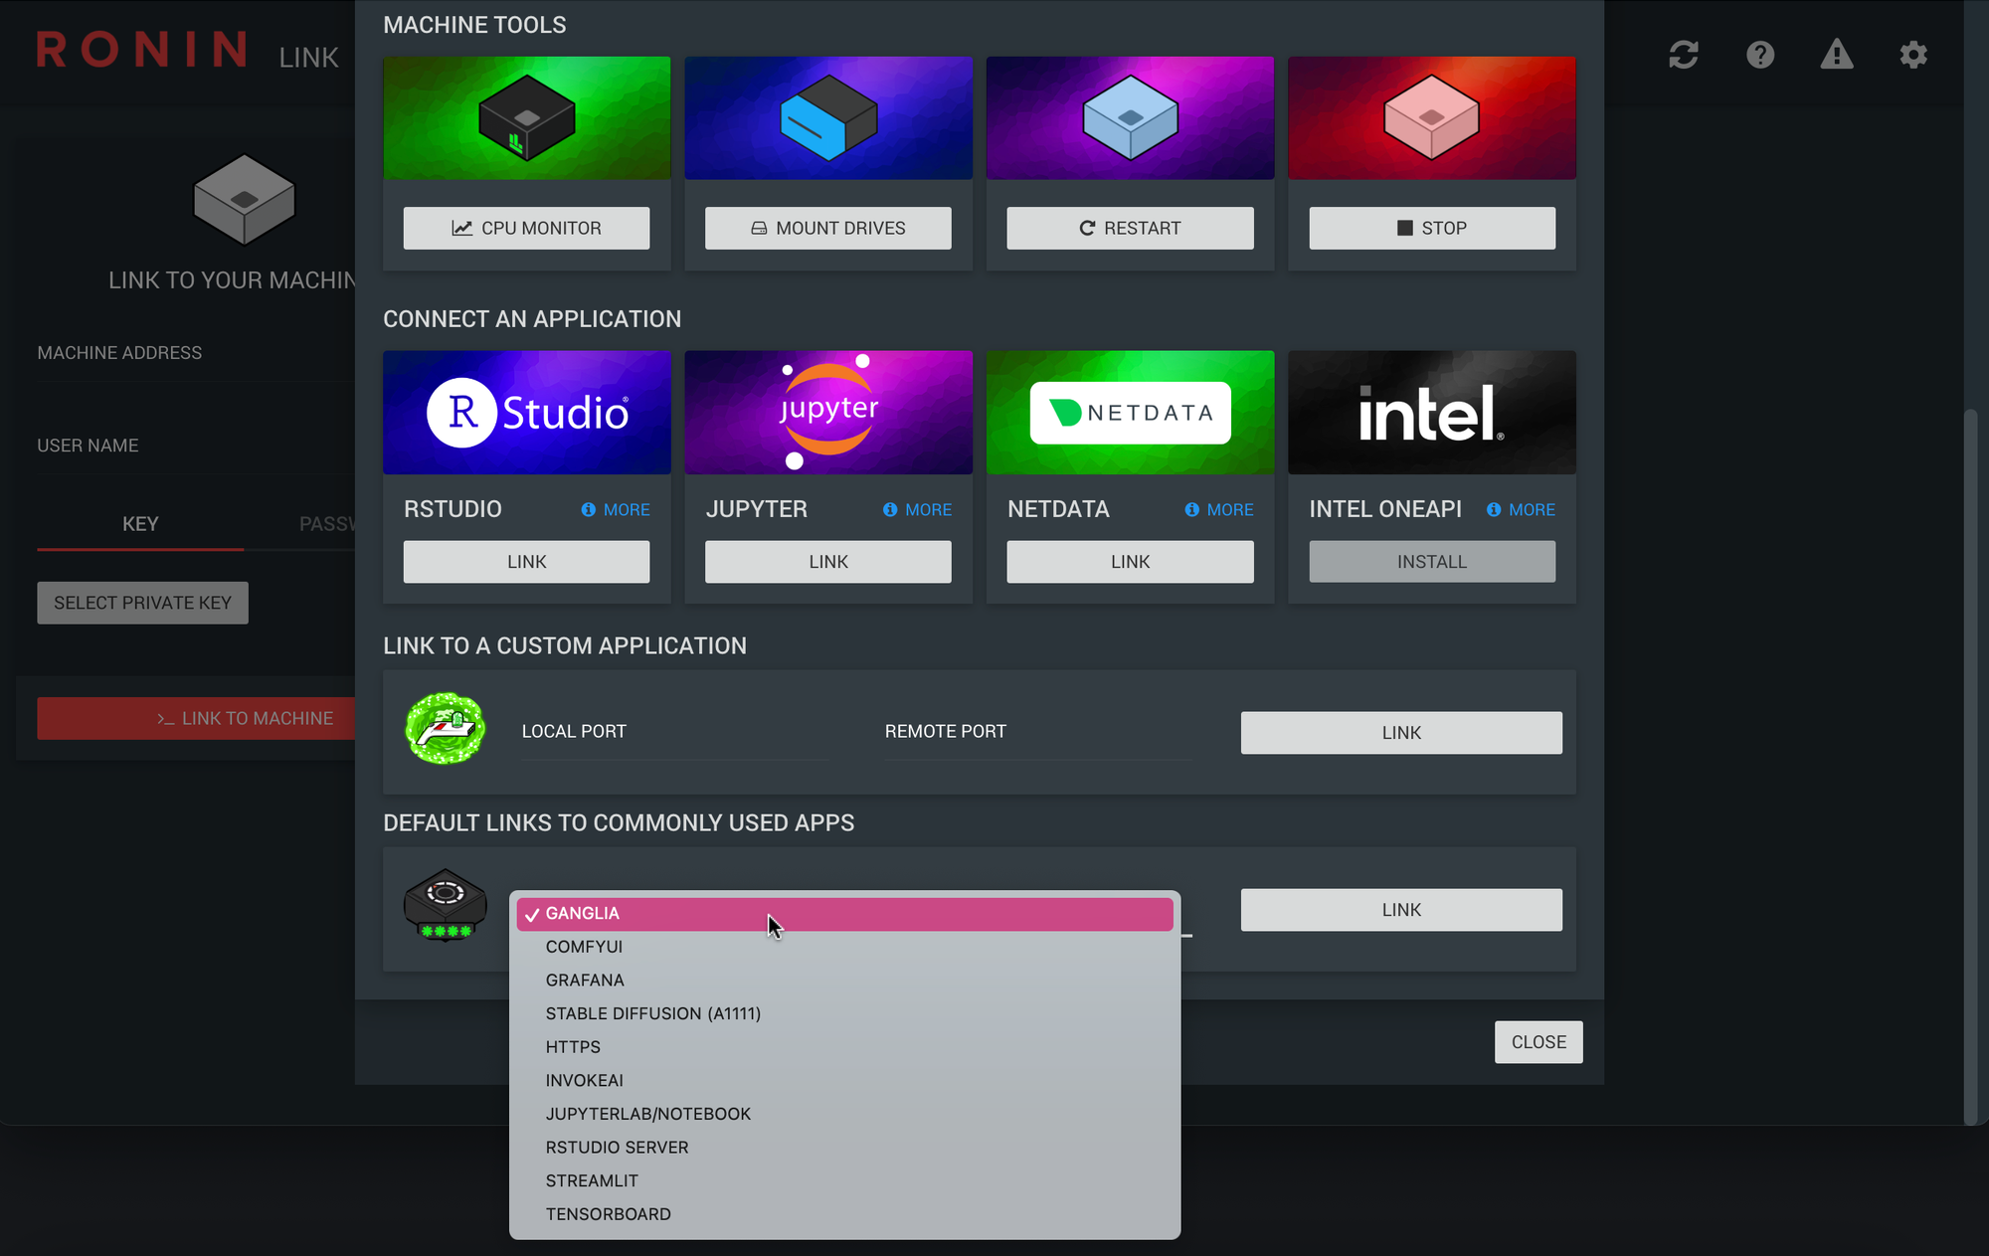Select COMFYUI from the dropdown list
This screenshot has height=1256, width=1989.
(x=584, y=947)
